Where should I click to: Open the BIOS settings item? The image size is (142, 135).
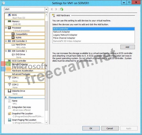click(x=25, y=16)
